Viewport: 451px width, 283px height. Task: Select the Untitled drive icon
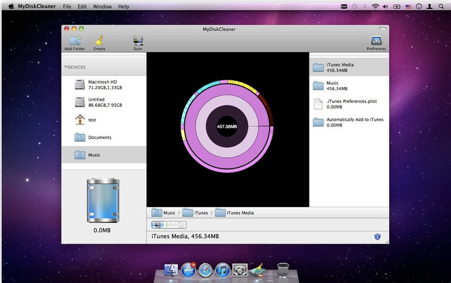point(80,102)
